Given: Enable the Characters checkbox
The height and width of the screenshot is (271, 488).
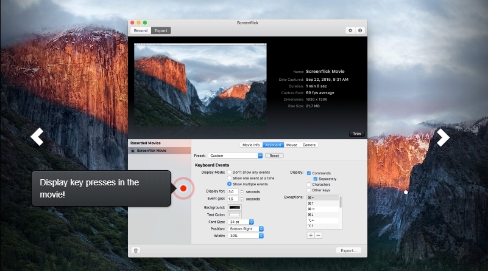Looking at the screenshot, I should pyautogui.click(x=309, y=184).
